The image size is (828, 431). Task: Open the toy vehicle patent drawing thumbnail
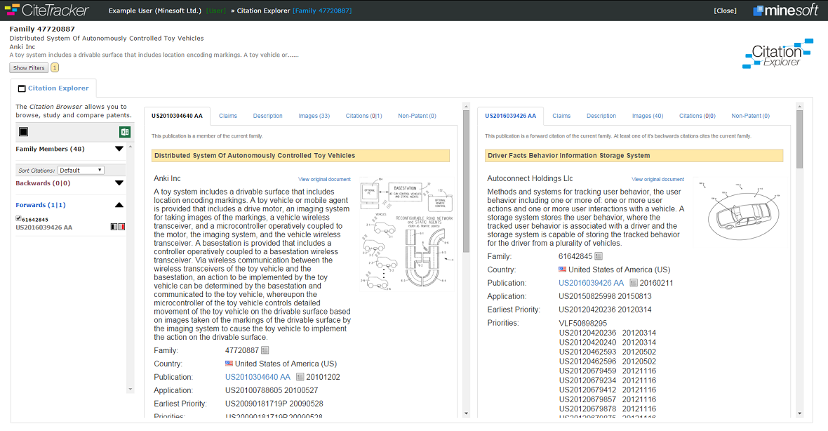click(406, 234)
